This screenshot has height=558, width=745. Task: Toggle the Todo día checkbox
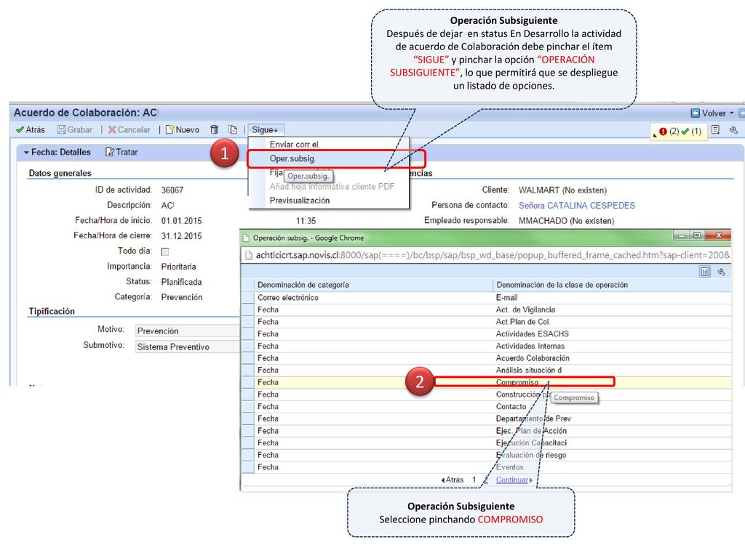(165, 251)
